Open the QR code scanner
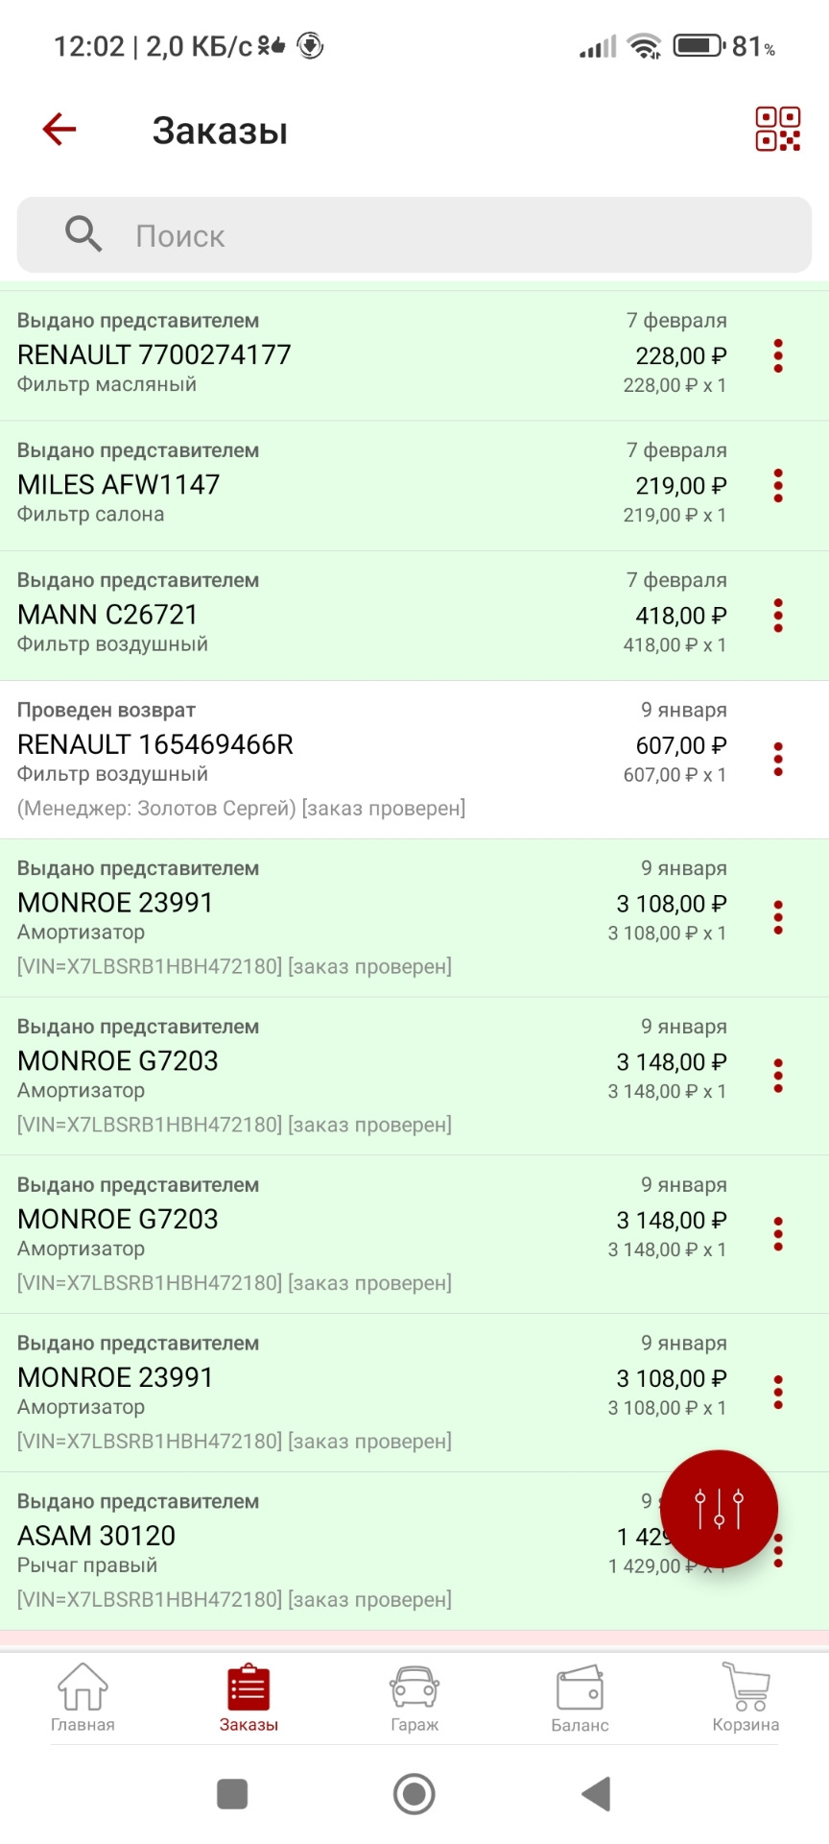829x1844 pixels. (777, 130)
